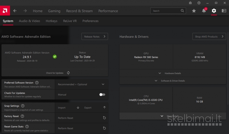
Task: Click Shop AMD Products button
Action: click(x=209, y=36)
